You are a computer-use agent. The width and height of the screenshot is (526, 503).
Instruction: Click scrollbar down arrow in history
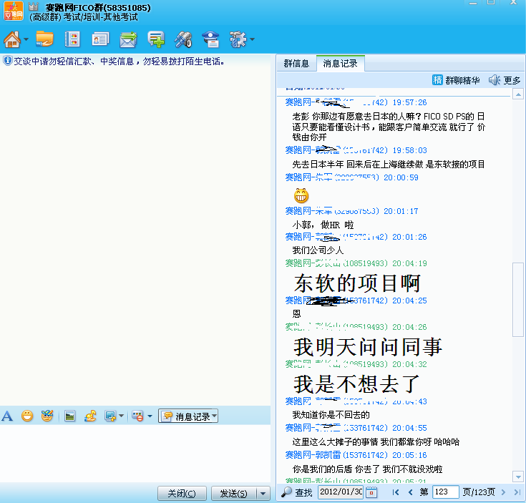(x=518, y=477)
